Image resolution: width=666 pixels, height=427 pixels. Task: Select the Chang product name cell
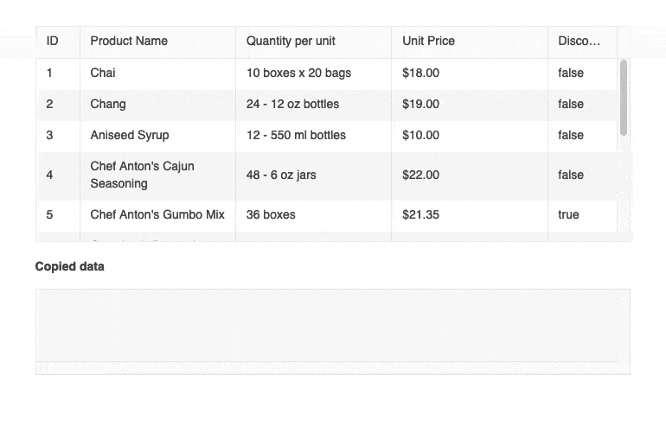tap(108, 104)
